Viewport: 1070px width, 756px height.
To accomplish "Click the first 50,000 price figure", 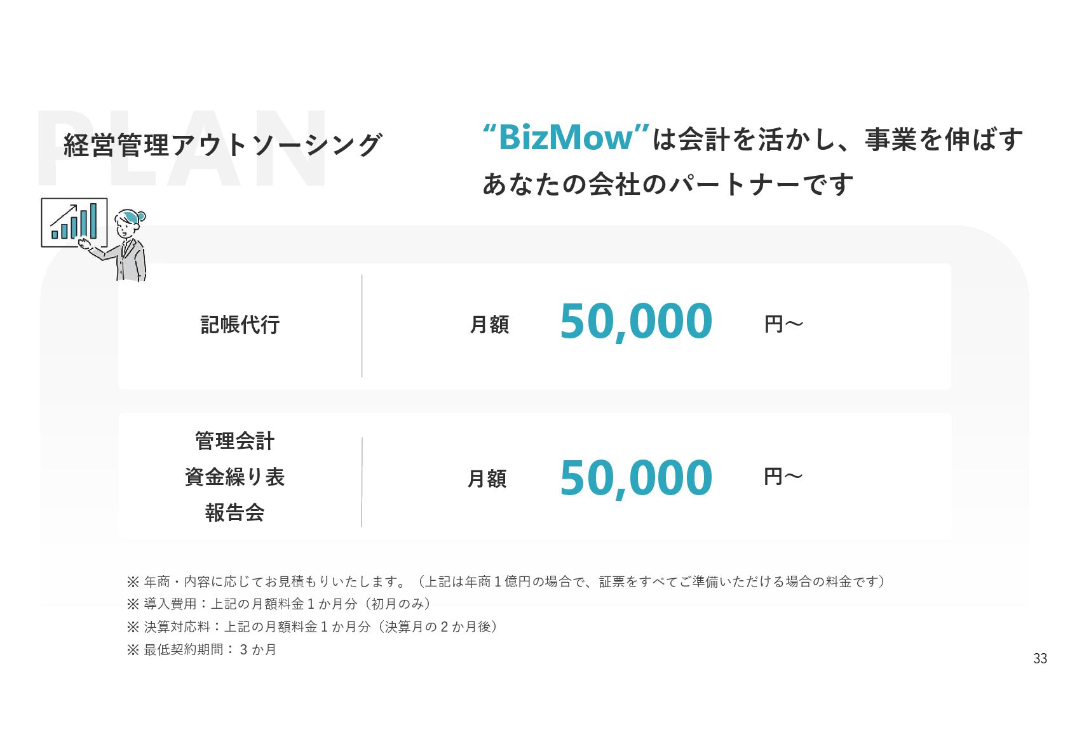I will [636, 322].
